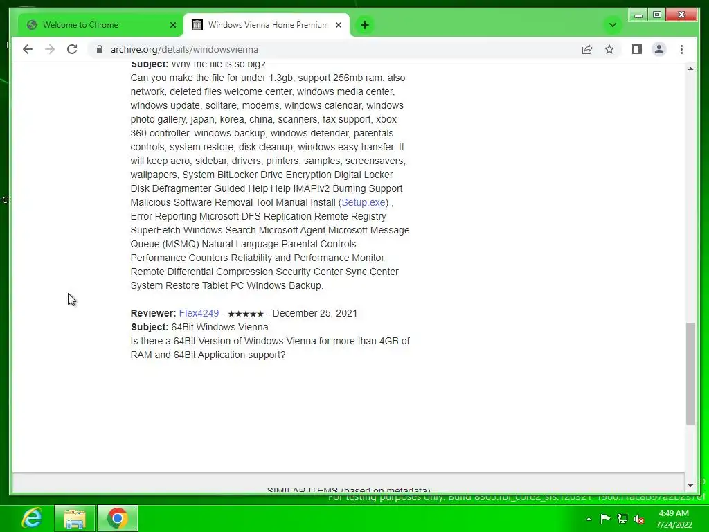Share this page icon in address bar

coord(587,49)
